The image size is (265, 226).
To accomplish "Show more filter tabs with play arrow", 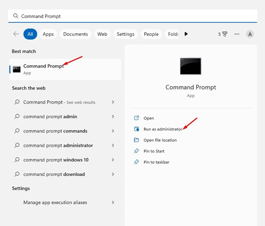I will point(186,34).
